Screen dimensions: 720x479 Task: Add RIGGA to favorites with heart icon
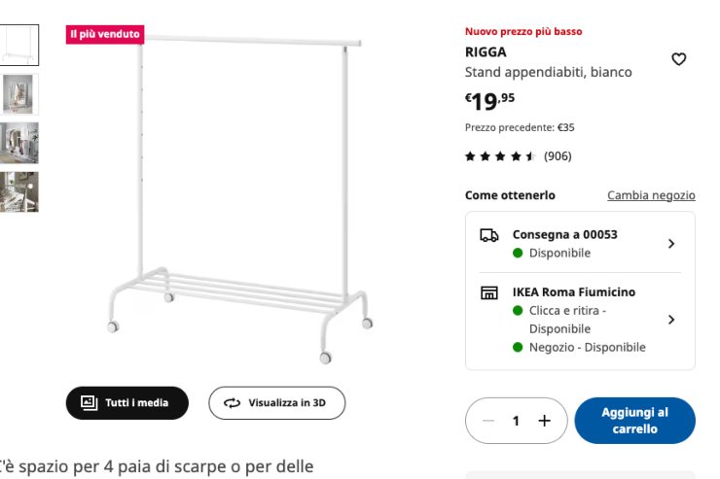pos(679,59)
